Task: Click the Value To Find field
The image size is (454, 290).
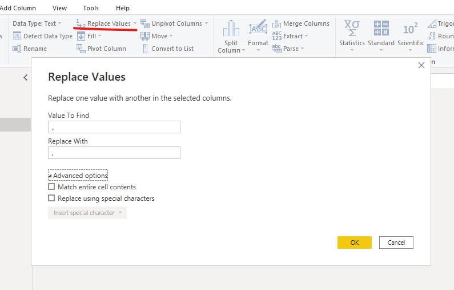Action: [x=114, y=127]
